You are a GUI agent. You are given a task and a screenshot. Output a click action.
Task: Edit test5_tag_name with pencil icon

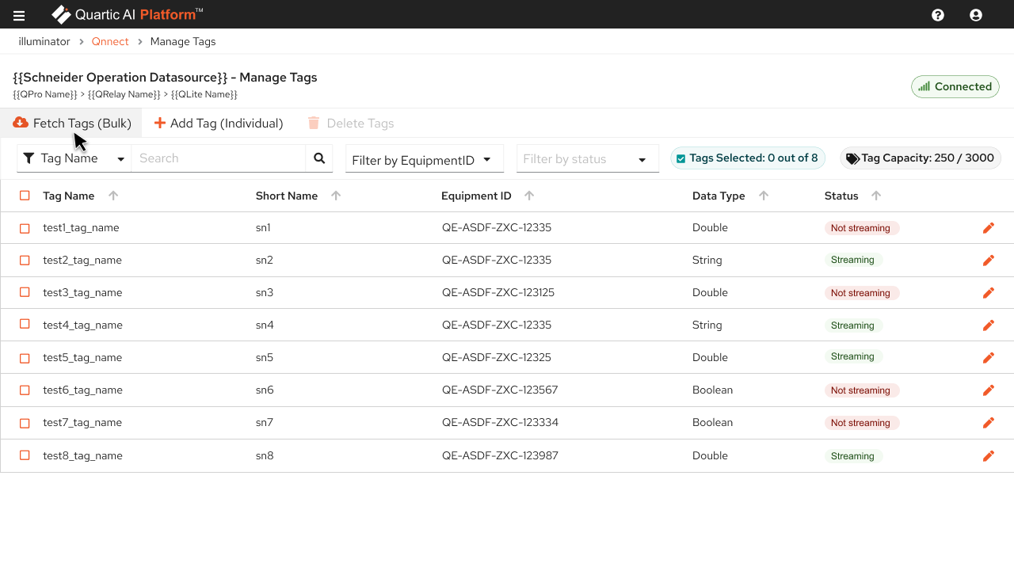(x=989, y=358)
